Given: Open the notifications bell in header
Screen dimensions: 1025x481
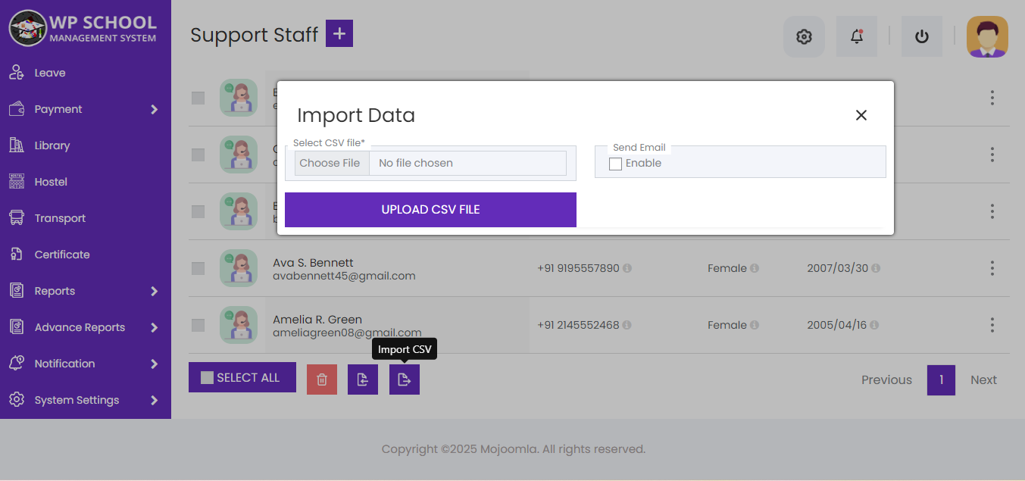Looking at the screenshot, I should click(857, 36).
